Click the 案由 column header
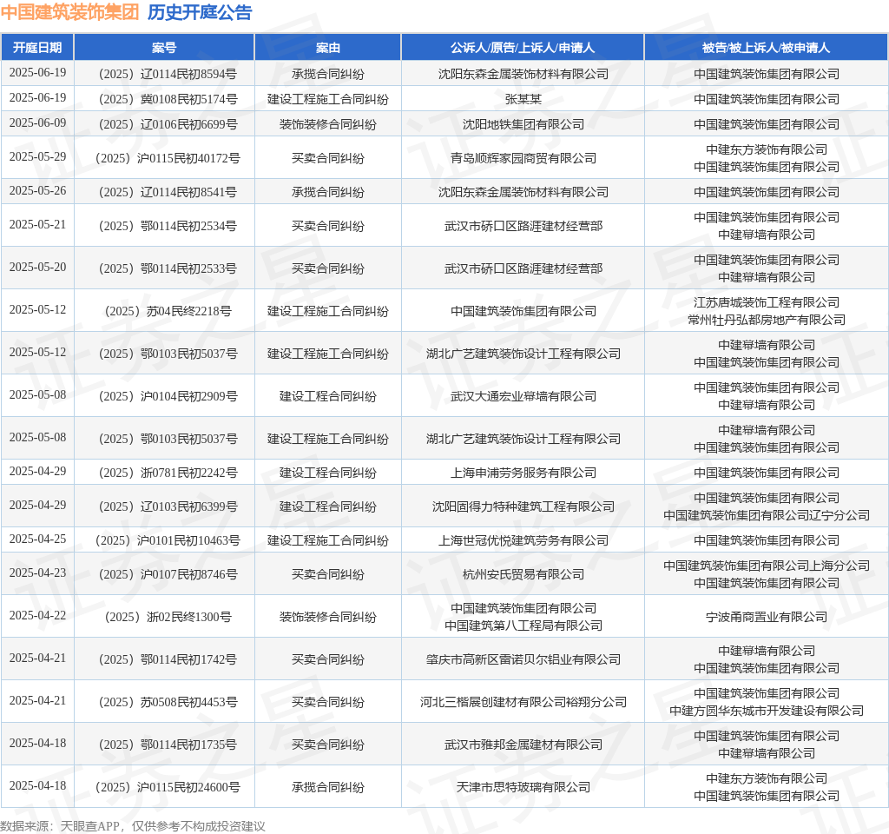889x834 pixels. coord(327,48)
